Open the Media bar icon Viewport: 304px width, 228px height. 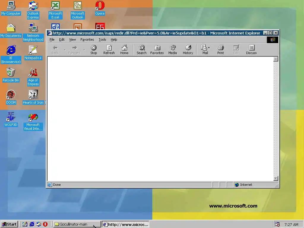point(172,50)
